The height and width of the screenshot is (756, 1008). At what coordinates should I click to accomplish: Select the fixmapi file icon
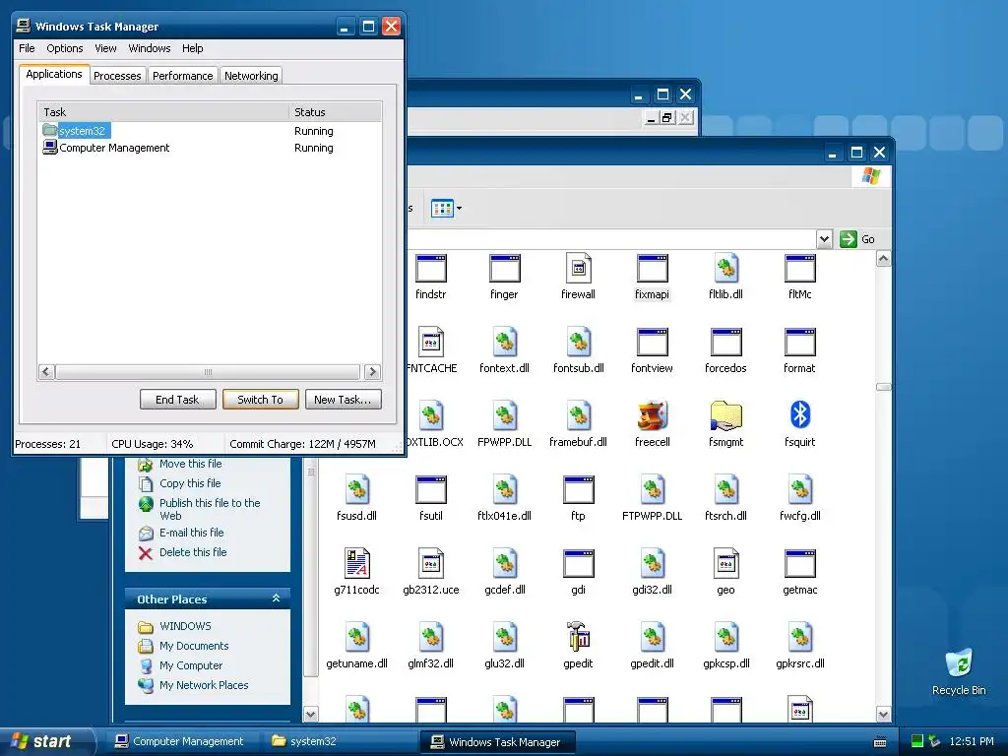tap(652, 269)
